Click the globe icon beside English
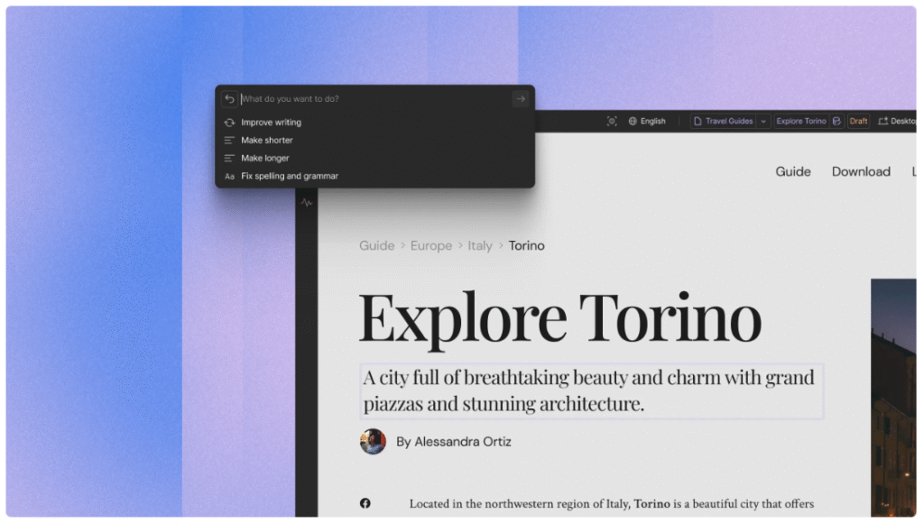Viewport: 924px width, 523px height. pos(633,121)
